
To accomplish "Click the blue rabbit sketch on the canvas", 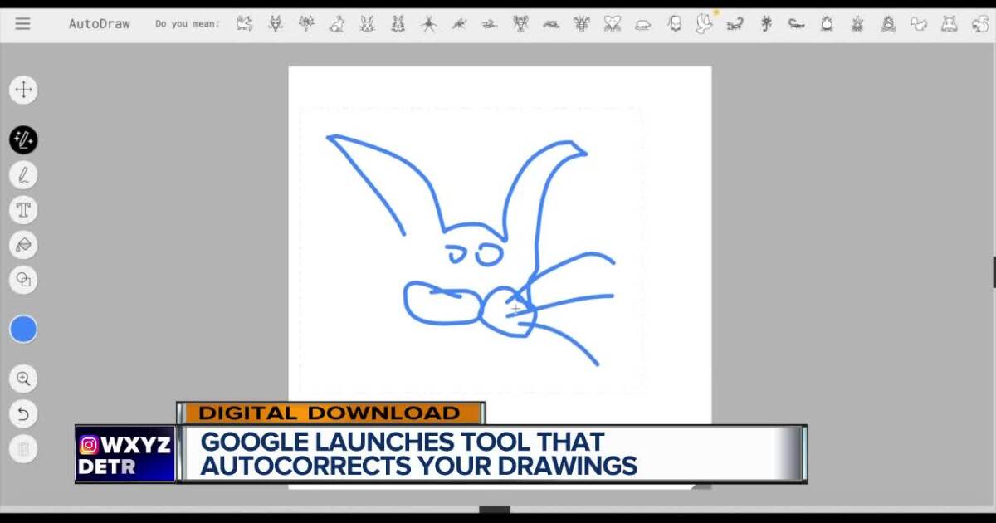I will tap(470, 249).
